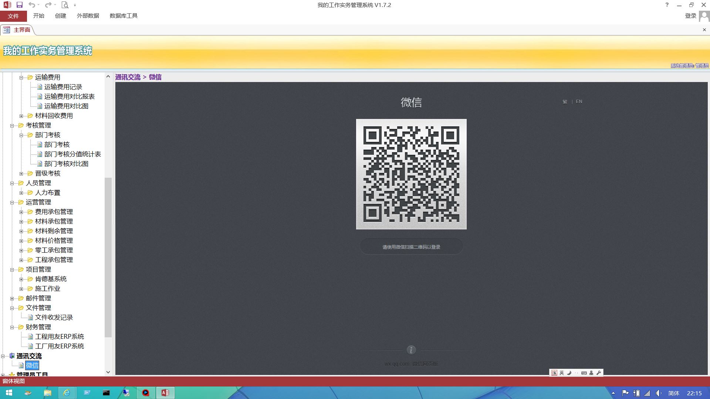Click the 微信 breadcrumb link

(155, 77)
